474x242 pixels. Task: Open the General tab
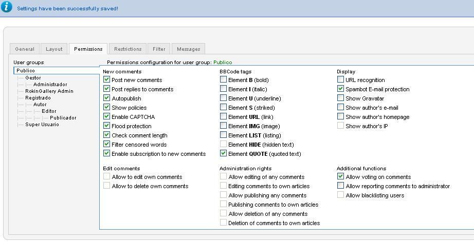click(25, 49)
